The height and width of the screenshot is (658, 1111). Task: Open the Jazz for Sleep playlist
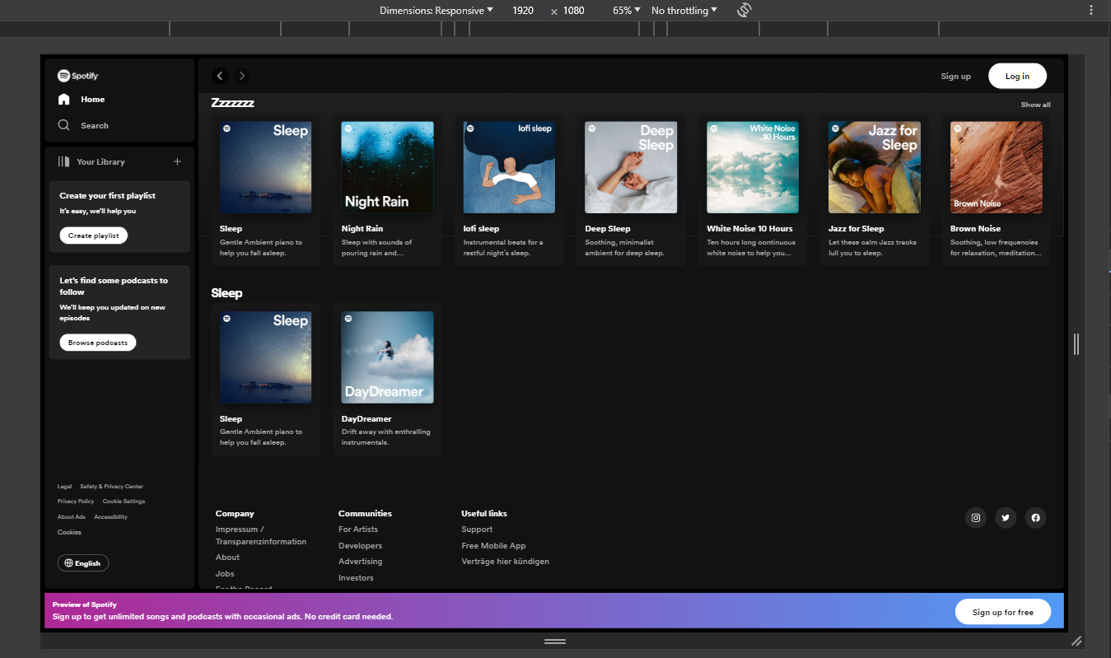point(875,189)
